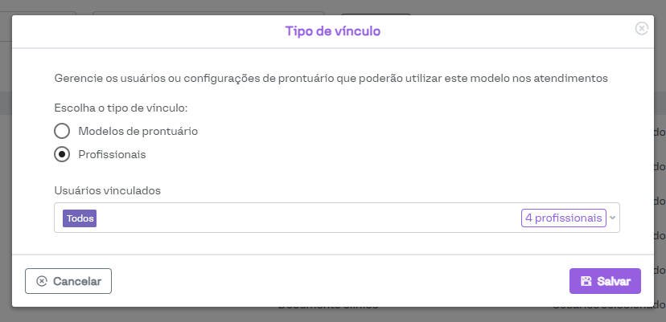Click the word Salvar on the purple button

click(x=614, y=281)
